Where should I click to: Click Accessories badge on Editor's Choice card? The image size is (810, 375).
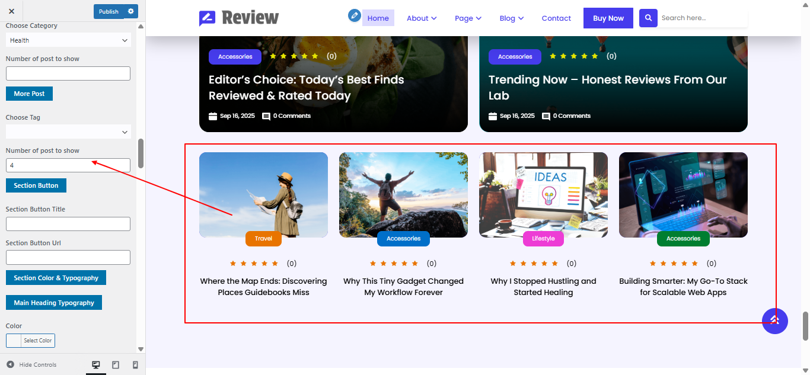[235, 57]
